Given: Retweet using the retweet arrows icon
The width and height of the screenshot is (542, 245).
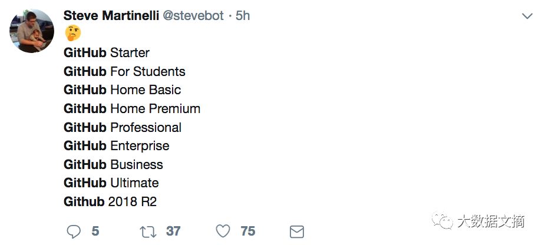Looking at the screenshot, I should [x=148, y=231].
